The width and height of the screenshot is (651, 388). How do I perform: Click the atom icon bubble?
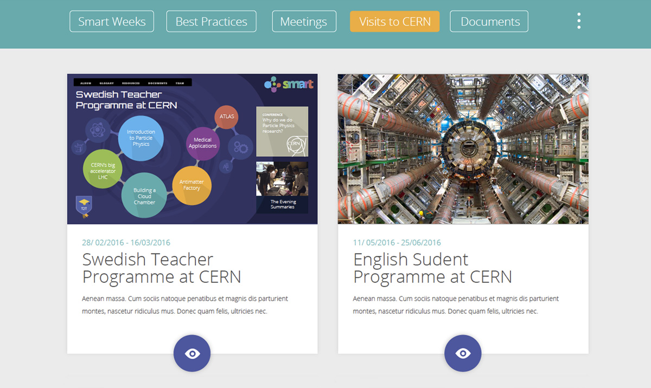[x=98, y=130]
